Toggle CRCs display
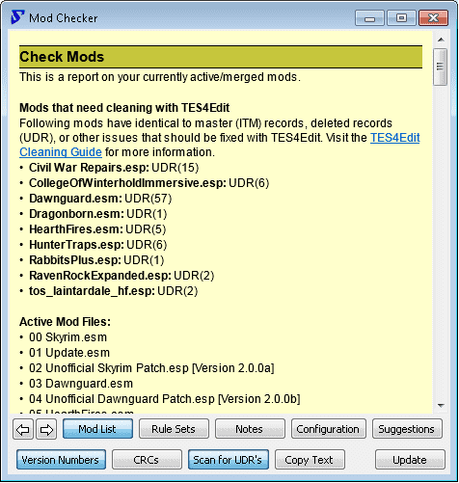459x483 pixels. 147,460
